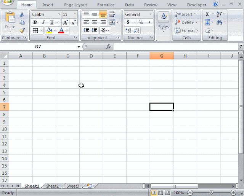The width and height of the screenshot is (244, 196).
Task: Select the Format Painter brush
Action: click(22, 30)
